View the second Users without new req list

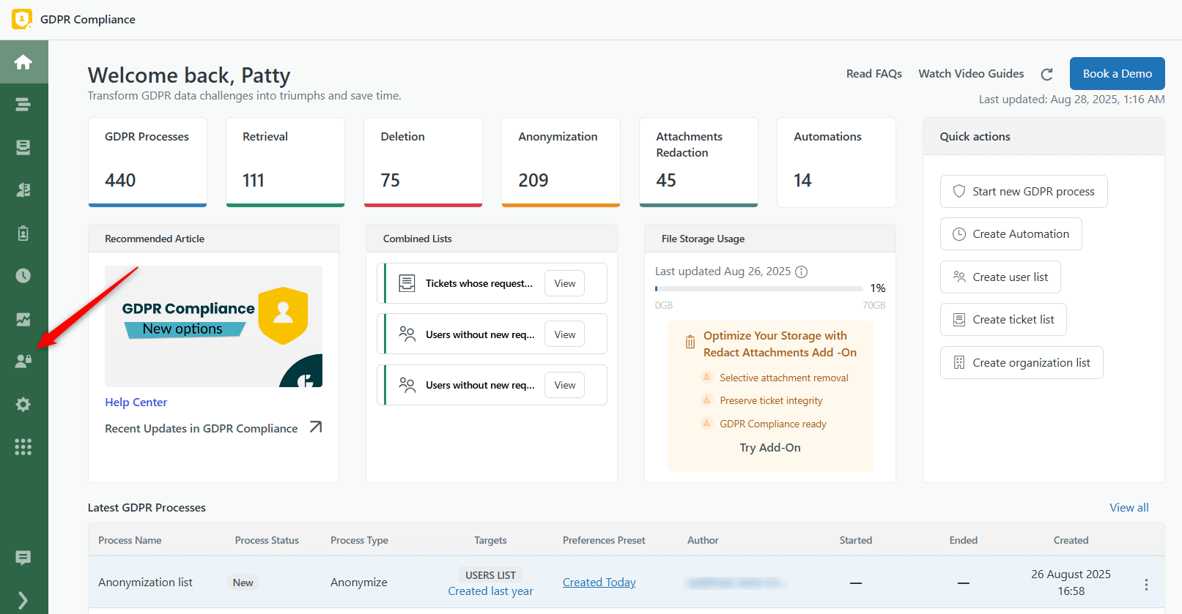(564, 385)
